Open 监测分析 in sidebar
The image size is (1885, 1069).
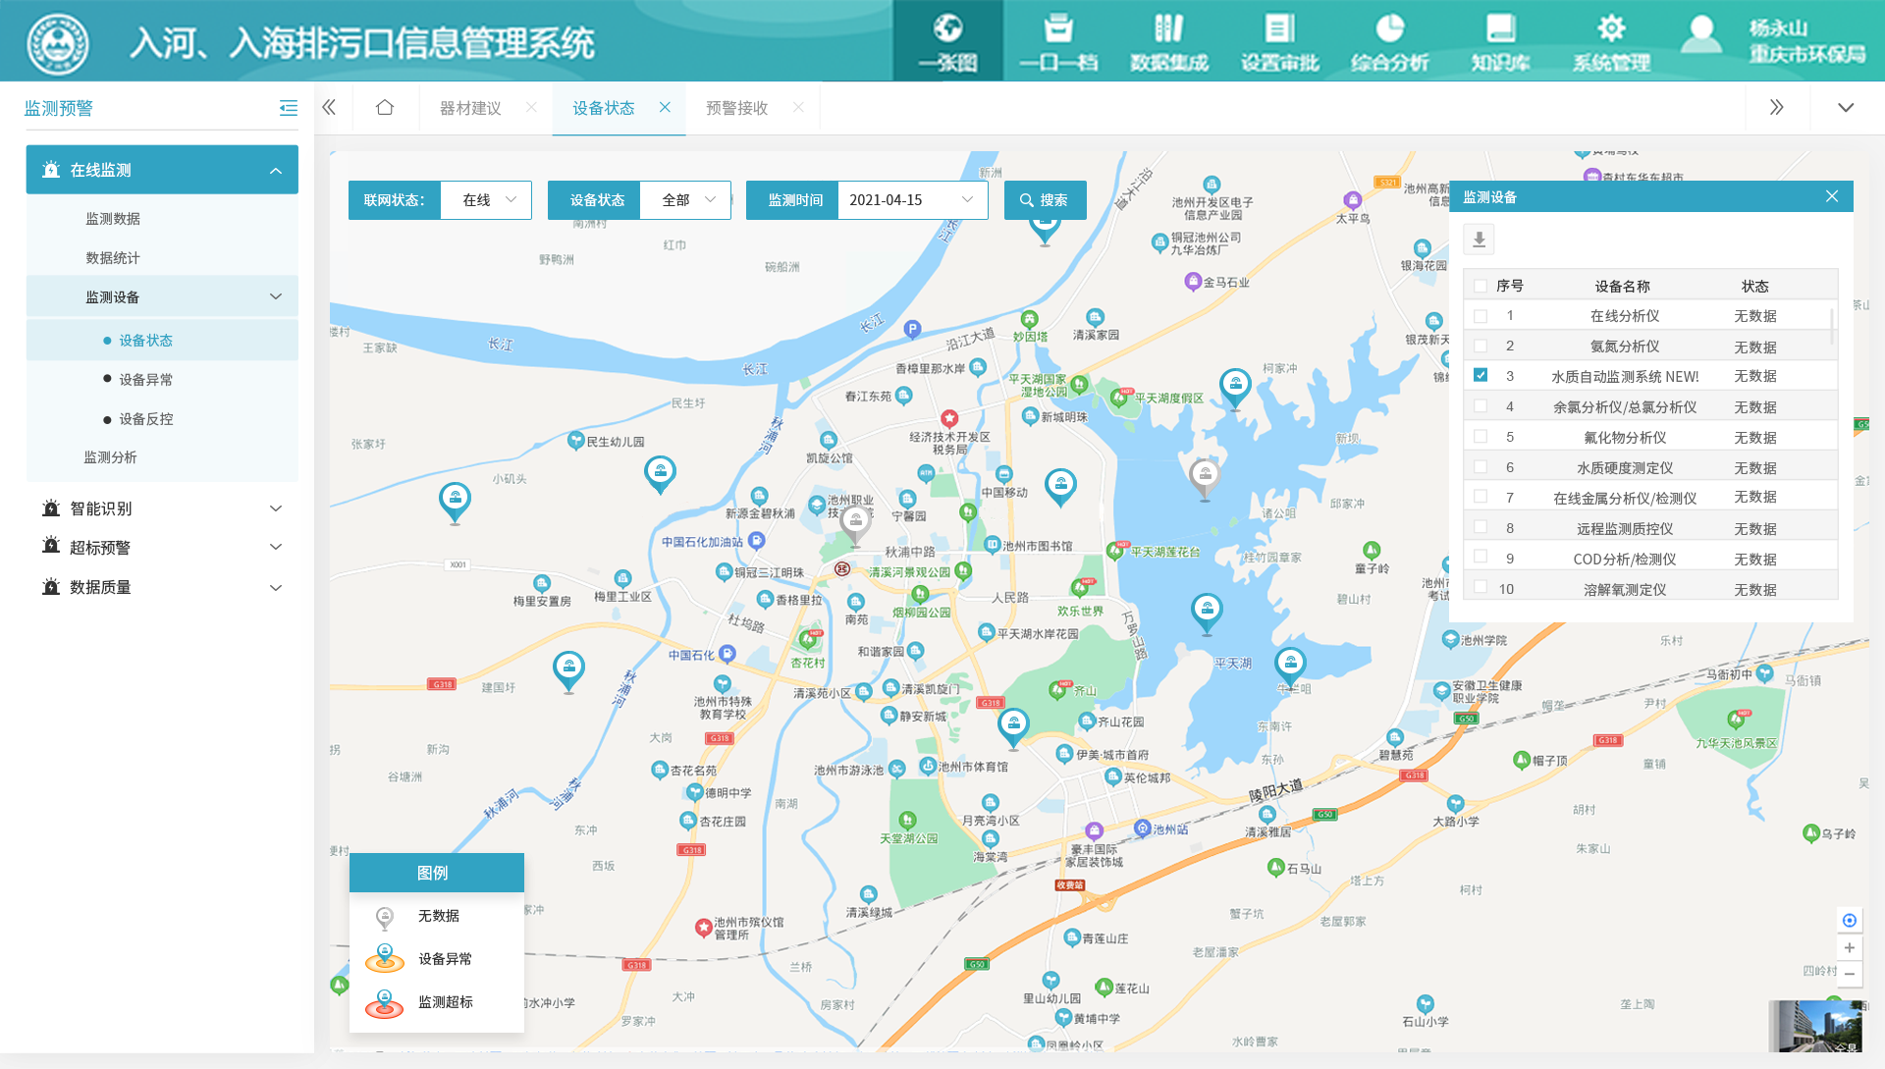pyautogui.click(x=111, y=457)
